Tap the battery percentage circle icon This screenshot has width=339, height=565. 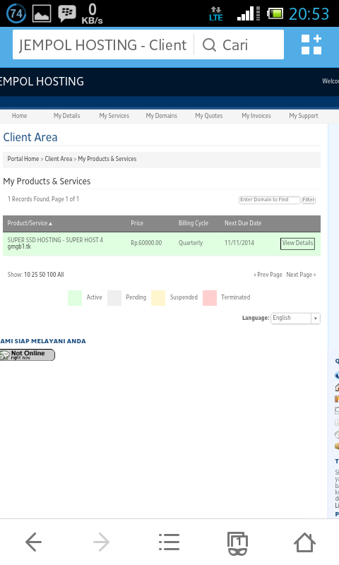pos(16,13)
